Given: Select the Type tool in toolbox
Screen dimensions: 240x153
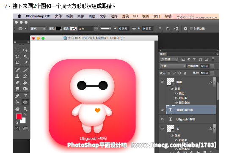Looking at the screenshot, I should (25, 96).
